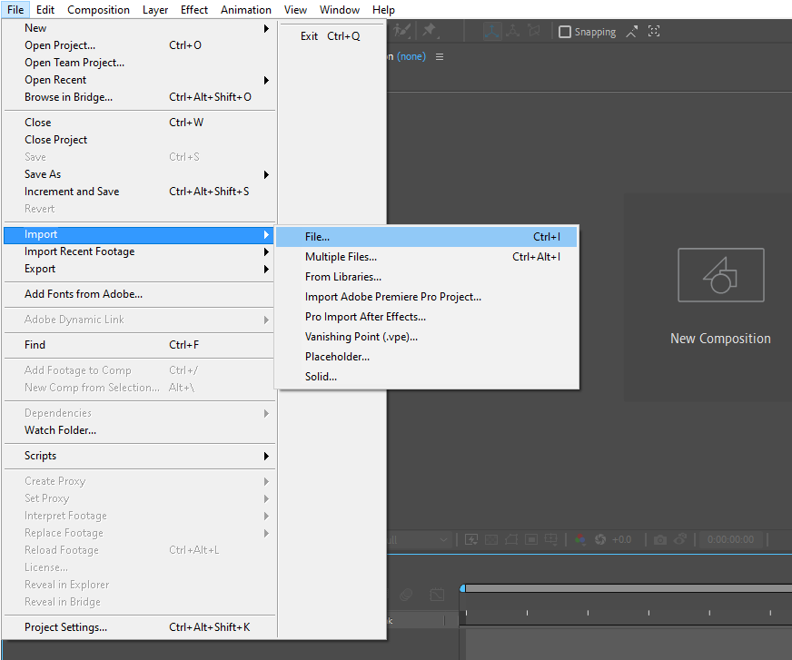
Task: Activate World Axis Mode icon
Action: 512,31
